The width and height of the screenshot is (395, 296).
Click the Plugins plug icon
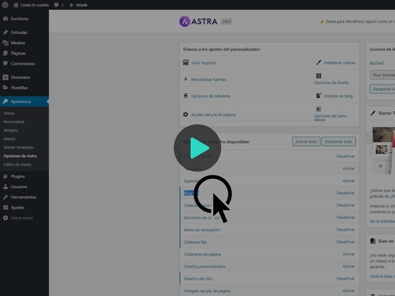coord(5,176)
